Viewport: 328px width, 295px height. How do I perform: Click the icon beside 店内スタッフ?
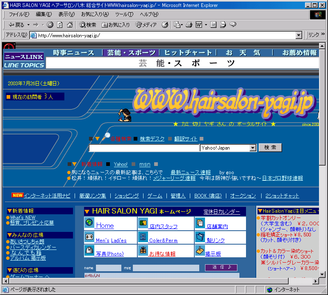click(143, 223)
